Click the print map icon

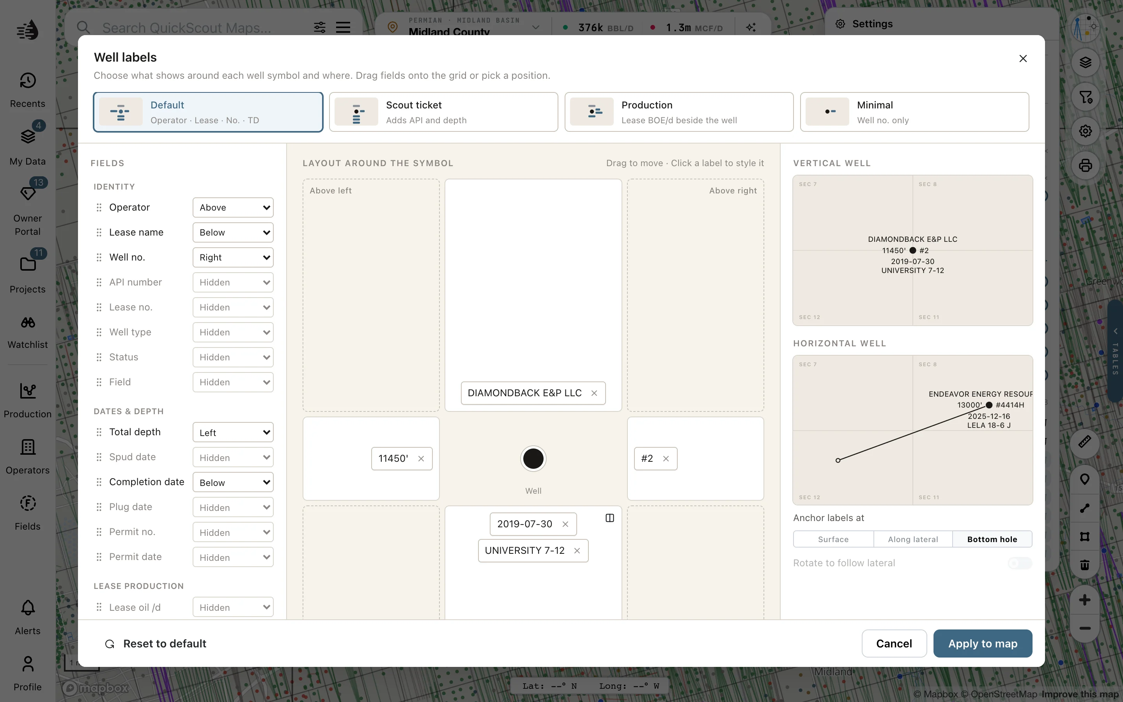(1085, 165)
